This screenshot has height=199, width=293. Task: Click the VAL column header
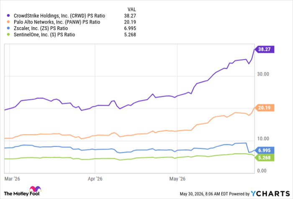(x=132, y=10)
